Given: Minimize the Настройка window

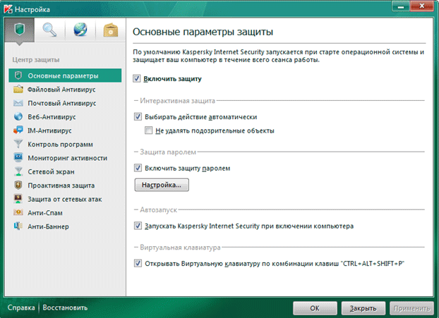Looking at the screenshot, I should (x=401, y=6).
